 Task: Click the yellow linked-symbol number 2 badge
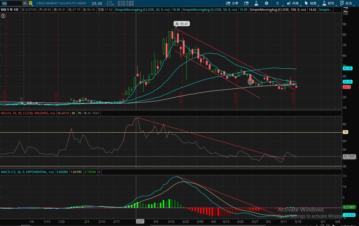point(31,3)
